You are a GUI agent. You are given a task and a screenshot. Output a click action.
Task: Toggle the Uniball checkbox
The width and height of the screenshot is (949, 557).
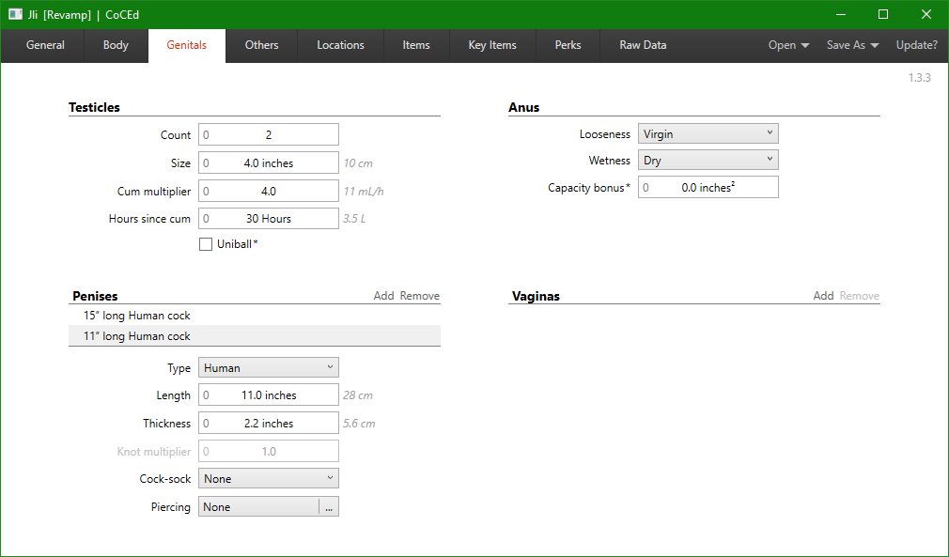tap(206, 244)
